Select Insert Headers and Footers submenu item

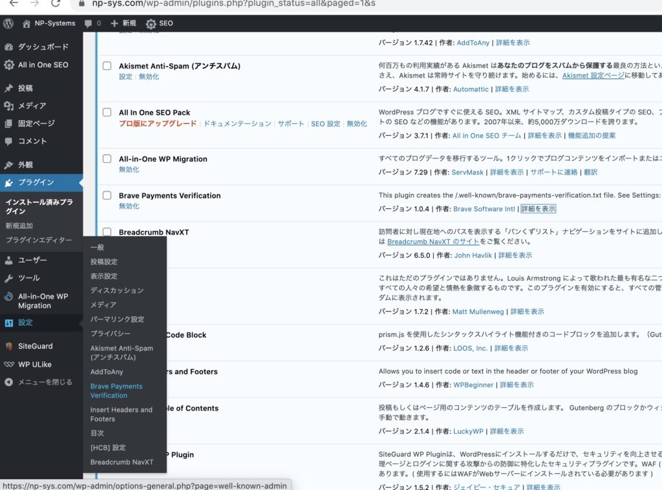pos(122,414)
